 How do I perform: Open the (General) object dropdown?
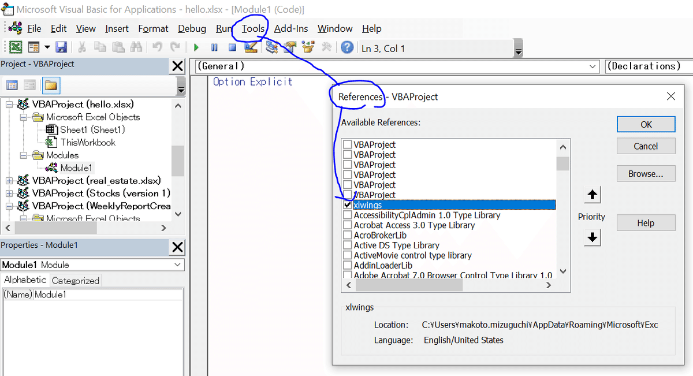(x=593, y=66)
